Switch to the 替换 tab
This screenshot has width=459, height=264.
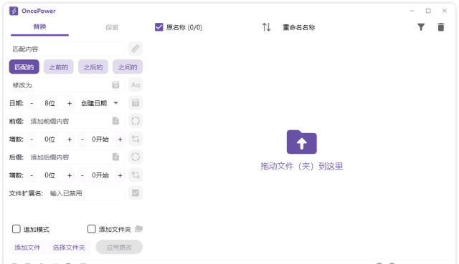pyautogui.click(x=39, y=27)
